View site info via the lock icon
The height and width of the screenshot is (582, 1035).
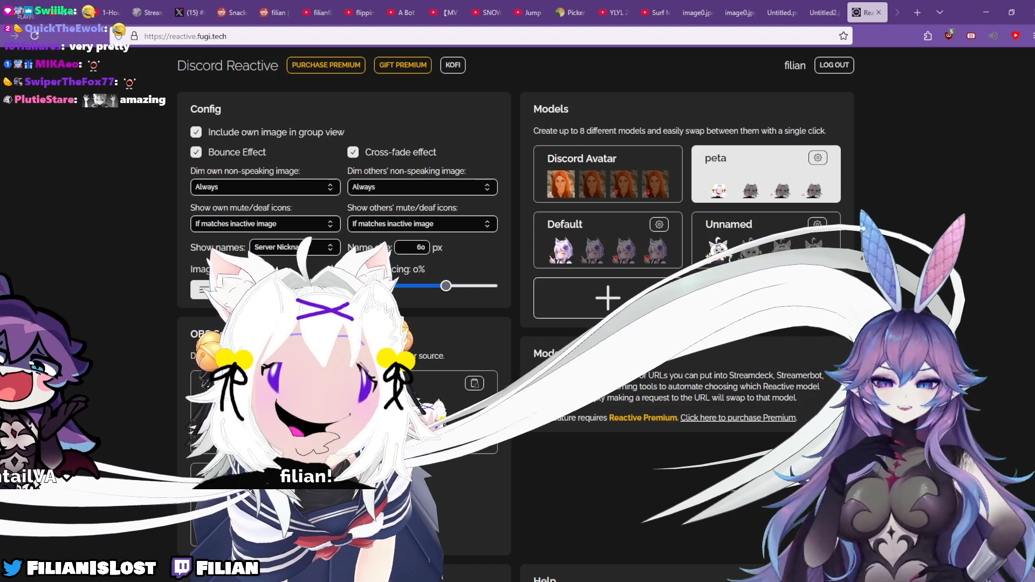[134, 36]
